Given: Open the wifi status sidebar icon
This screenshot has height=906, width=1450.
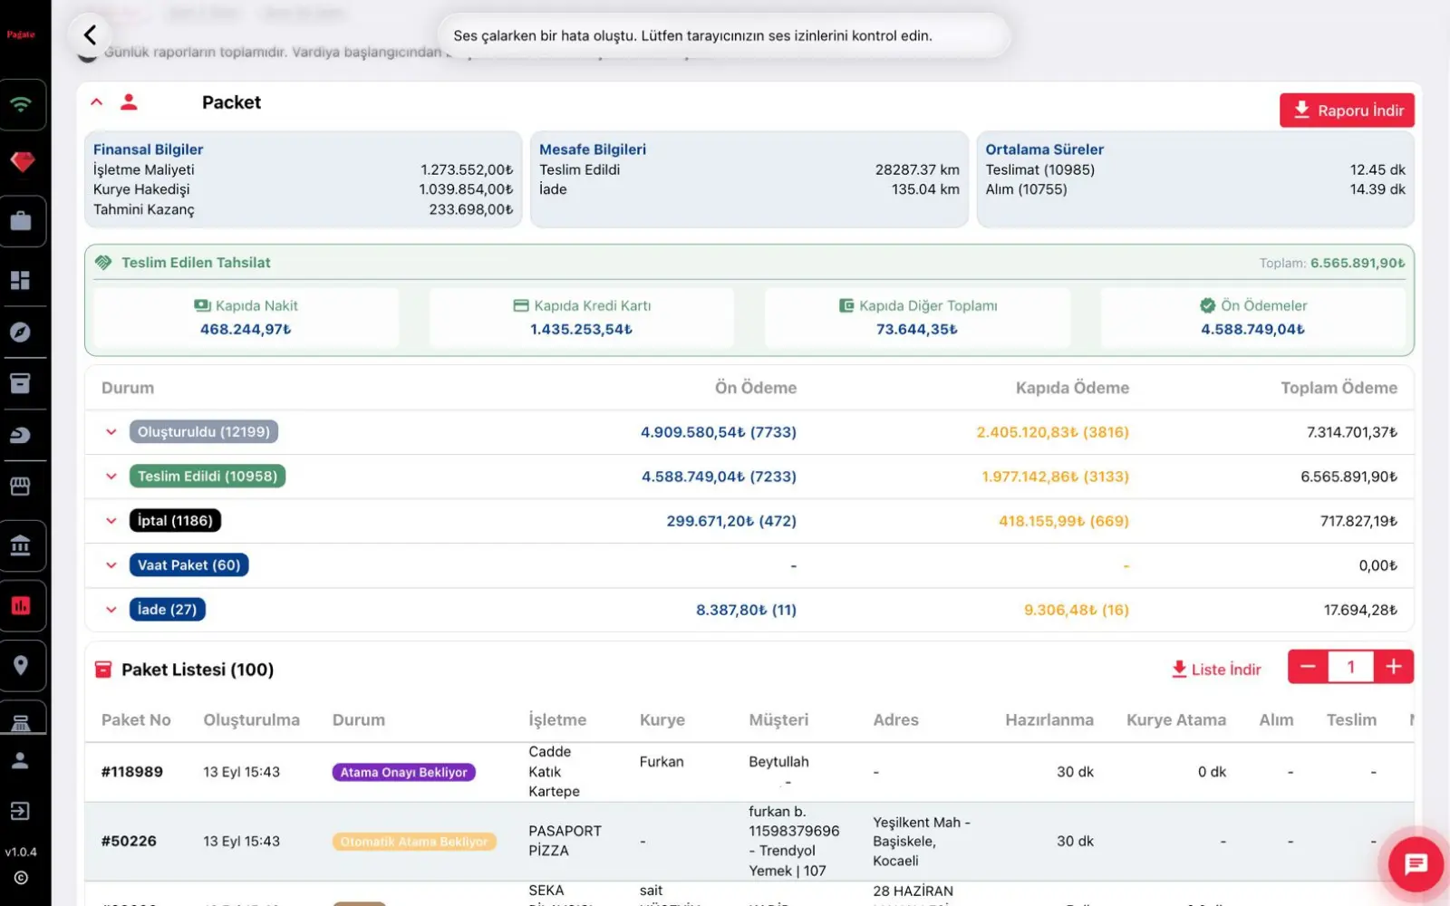Looking at the screenshot, I should point(21,104).
